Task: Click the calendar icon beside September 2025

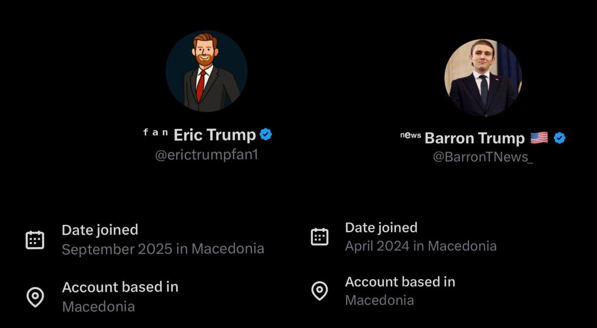Action: tap(35, 240)
